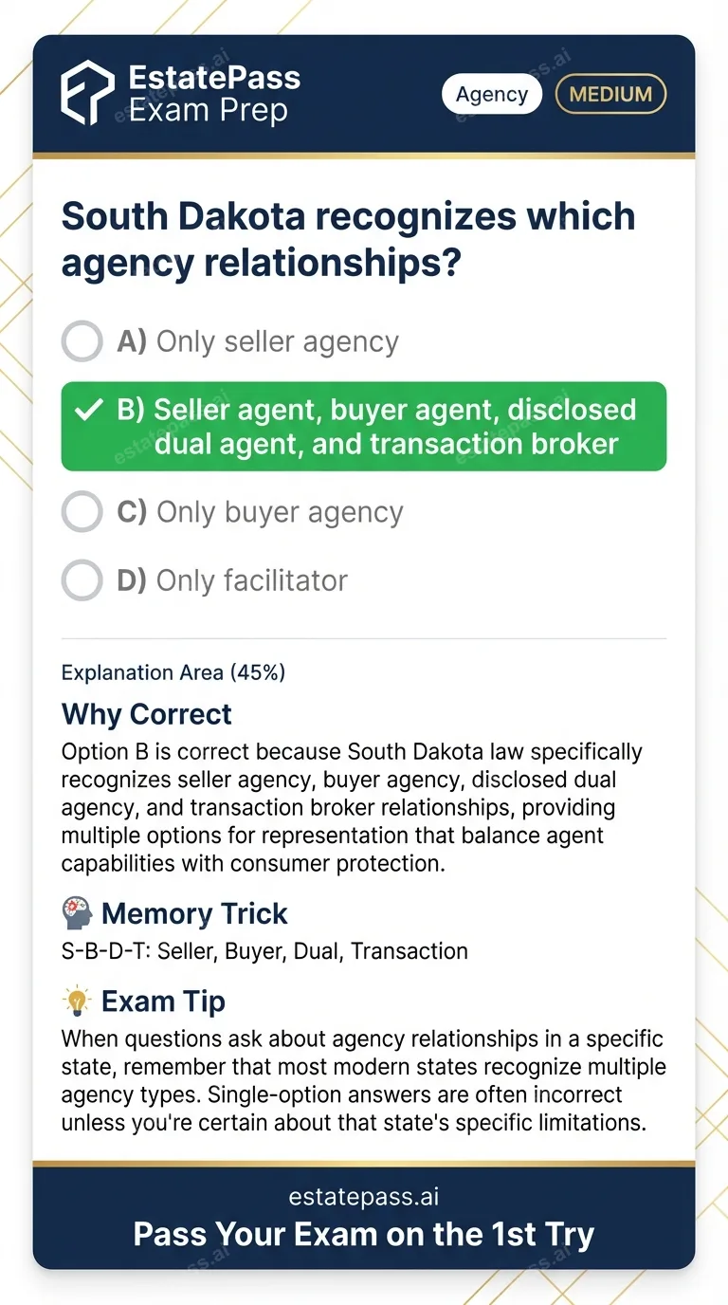The image size is (728, 1305).
Task: Click the S-B-D-T mnemonic text
Action: click(x=264, y=951)
